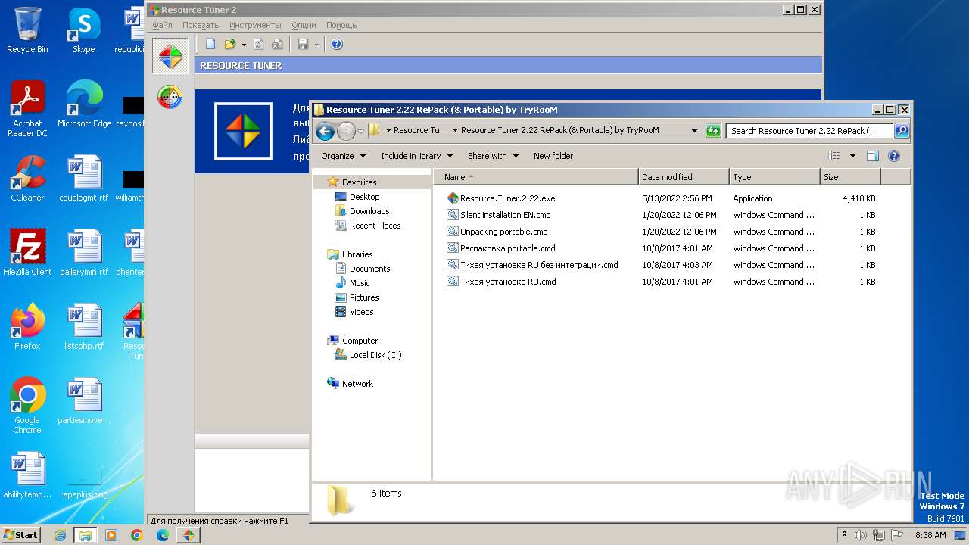This screenshot has height=545, width=969.
Task: Click the Save floppy disk icon
Action: point(303,45)
